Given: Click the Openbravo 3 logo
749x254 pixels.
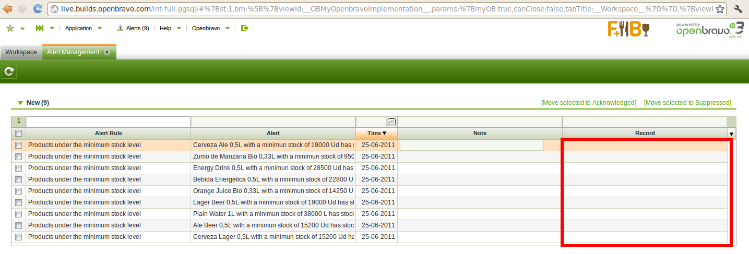Looking at the screenshot, I should tap(710, 30).
